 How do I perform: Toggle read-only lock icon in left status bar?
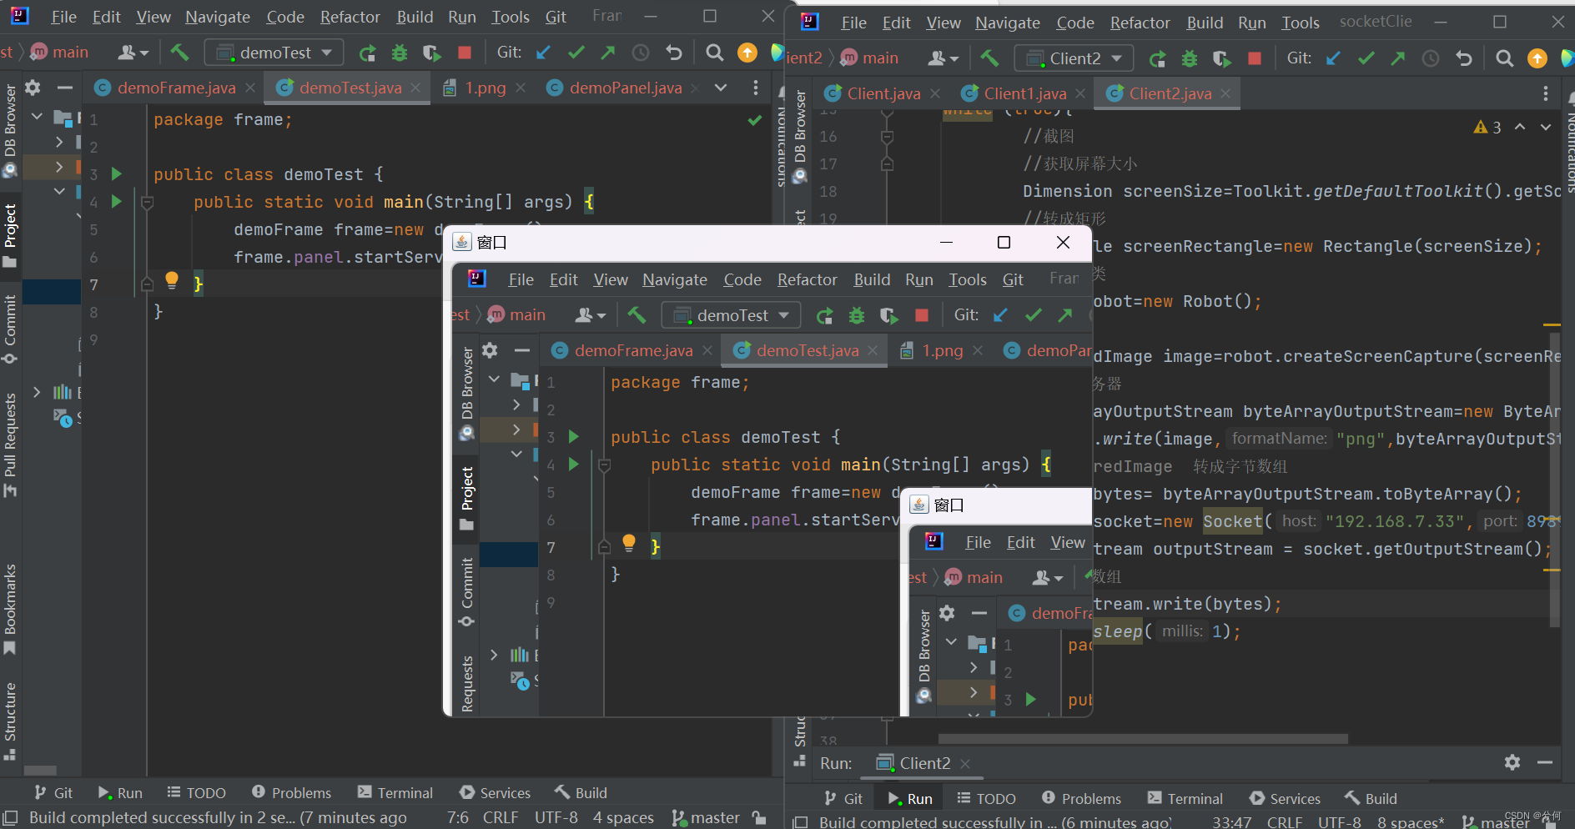[x=758, y=817]
